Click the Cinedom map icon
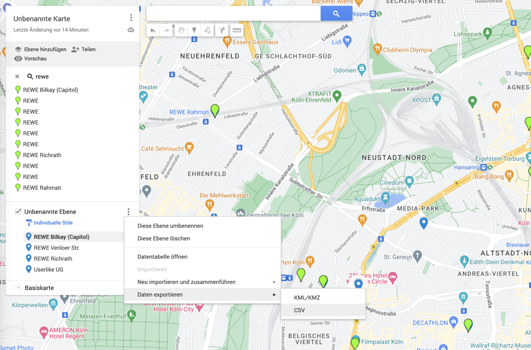 (409, 182)
